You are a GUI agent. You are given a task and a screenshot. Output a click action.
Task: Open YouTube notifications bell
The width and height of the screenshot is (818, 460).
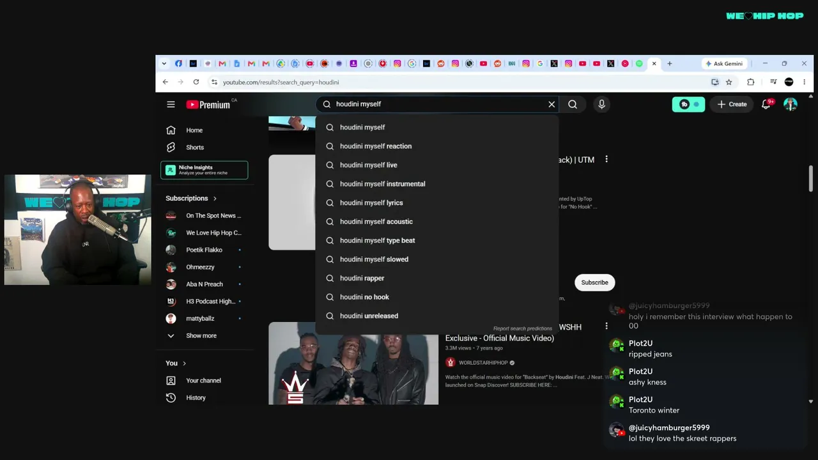(x=766, y=104)
